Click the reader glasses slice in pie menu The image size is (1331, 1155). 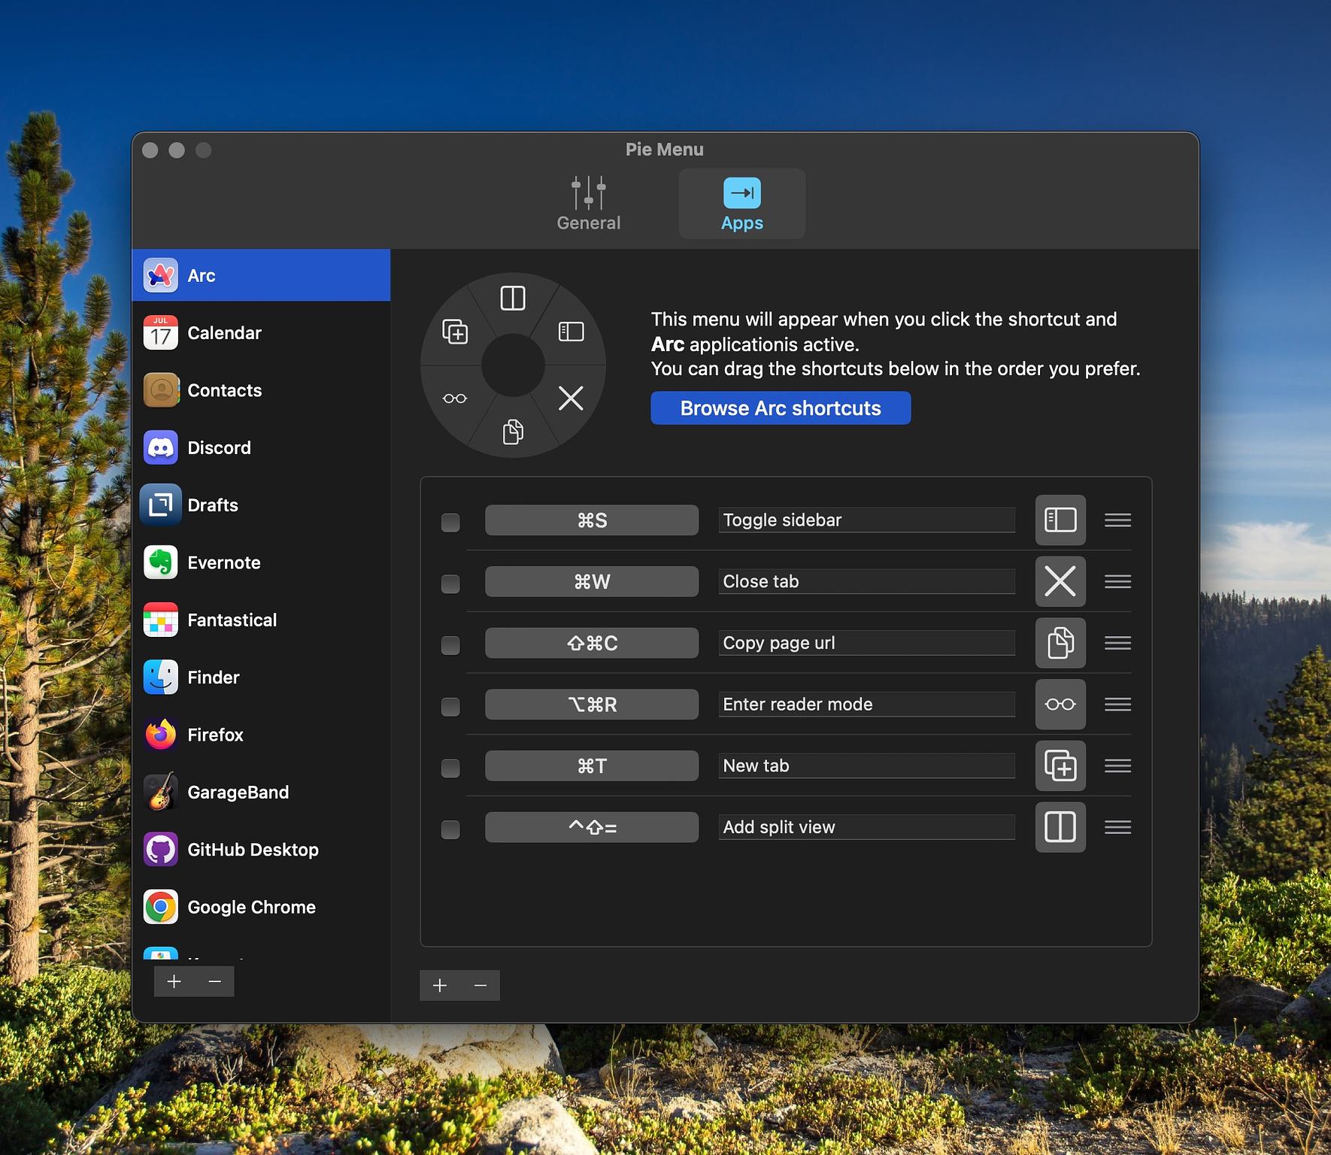coord(455,399)
